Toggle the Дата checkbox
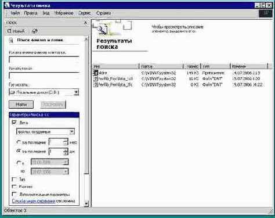Viewport: 275px width, 218px height. coord(14,123)
